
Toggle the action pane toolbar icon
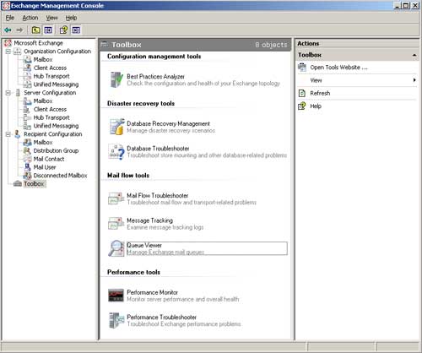point(76,30)
